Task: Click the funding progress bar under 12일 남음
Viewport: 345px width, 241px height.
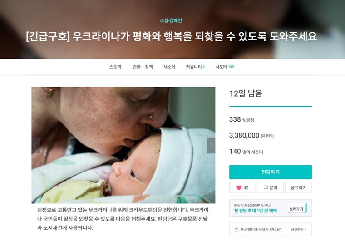Action: click(271, 106)
